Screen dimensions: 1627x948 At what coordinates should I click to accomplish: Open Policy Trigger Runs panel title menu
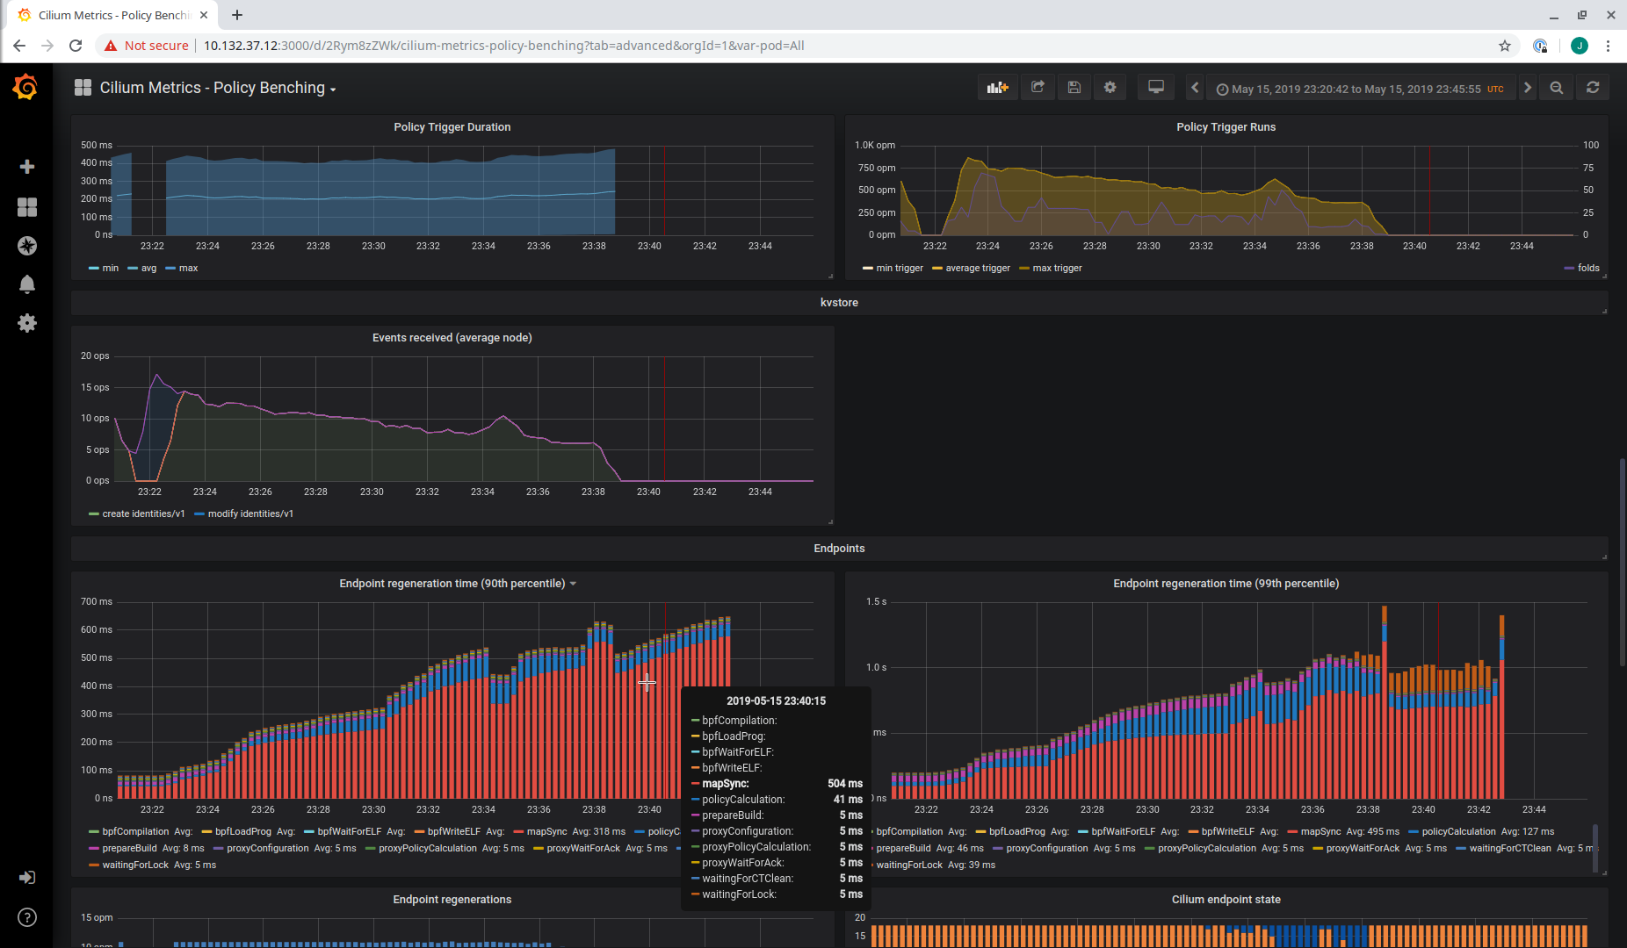[1226, 127]
